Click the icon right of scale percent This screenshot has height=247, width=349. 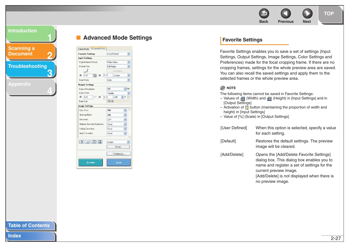(128, 97)
